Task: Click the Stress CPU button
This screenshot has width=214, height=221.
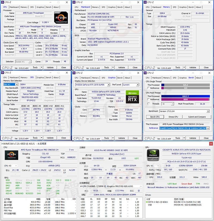Action: click(173, 117)
